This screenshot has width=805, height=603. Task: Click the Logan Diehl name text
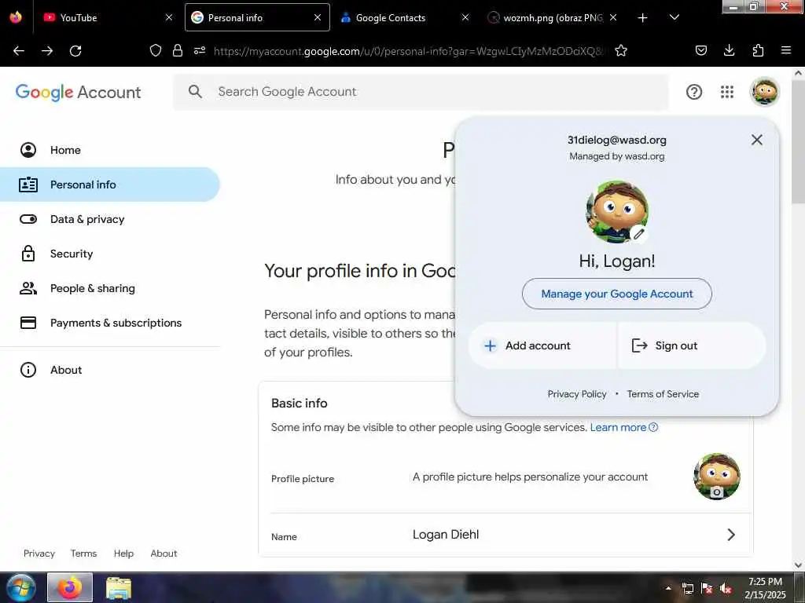click(446, 535)
